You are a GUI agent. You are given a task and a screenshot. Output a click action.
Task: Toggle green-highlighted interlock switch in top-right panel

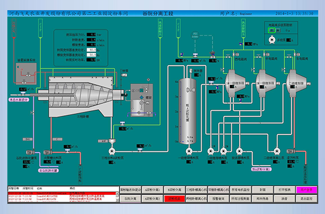(x=271, y=30)
